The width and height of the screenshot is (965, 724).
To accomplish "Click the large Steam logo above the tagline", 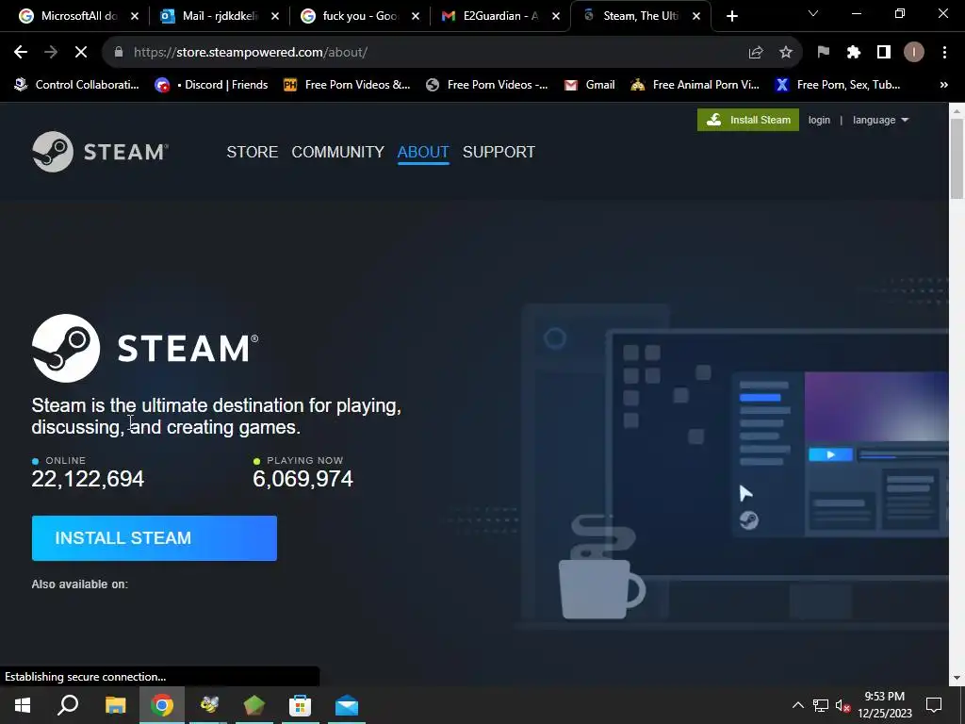I will (x=145, y=349).
